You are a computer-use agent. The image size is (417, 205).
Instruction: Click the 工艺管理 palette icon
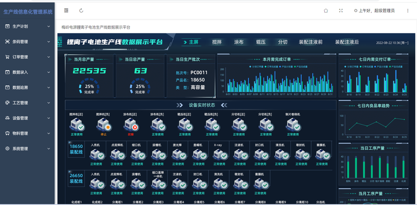click(7, 103)
